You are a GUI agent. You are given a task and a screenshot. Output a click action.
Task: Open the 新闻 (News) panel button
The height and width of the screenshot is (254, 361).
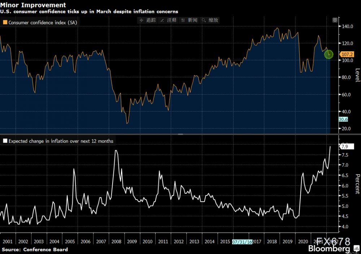[189, 20]
